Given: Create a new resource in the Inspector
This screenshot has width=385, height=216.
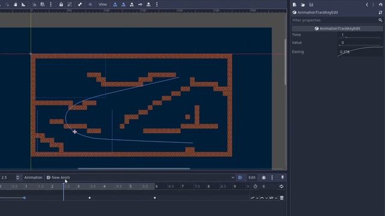Looking at the screenshot, I should click(x=294, y=5).
